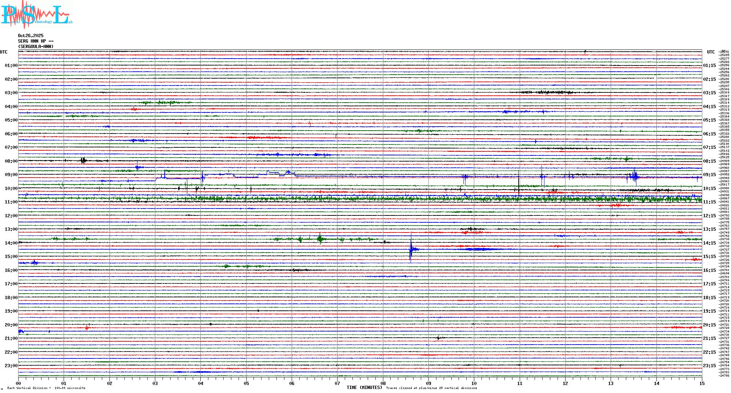Viewport: 731px width, 393px height.
Task: Click the 20:15 time label on right
Action: tap(709, 325)
